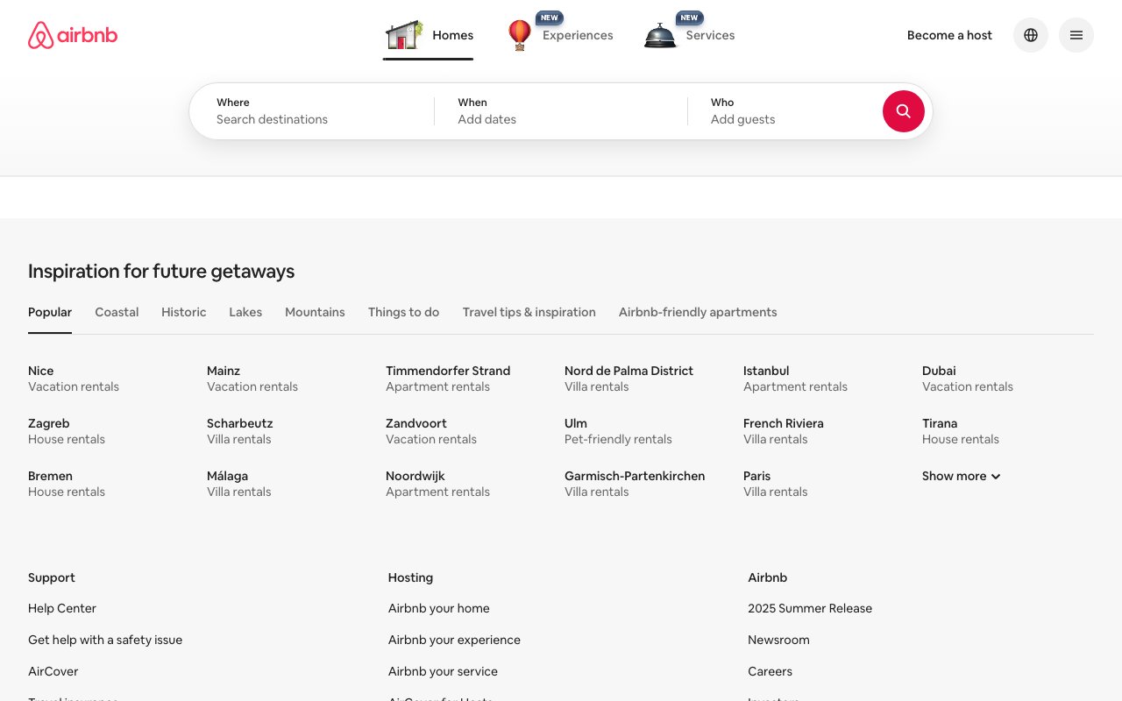1122x701 pixels.
Task: Open Málaga villa rentals link
Action: (x=239, y=484)
